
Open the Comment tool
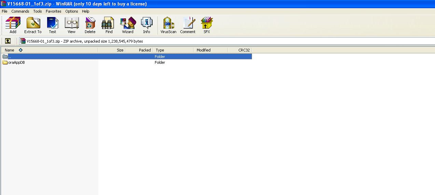click(188, 25)
